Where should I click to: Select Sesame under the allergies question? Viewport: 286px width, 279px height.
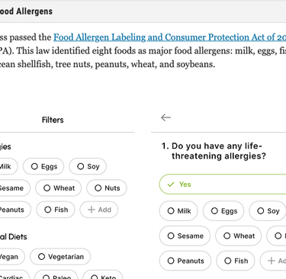(x=185, y=236)
